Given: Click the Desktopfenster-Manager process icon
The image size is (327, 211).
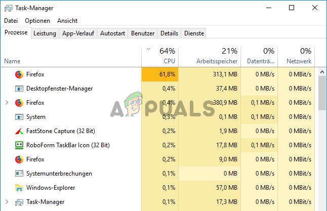Looking at the screenshot, I should click(19, 89).
